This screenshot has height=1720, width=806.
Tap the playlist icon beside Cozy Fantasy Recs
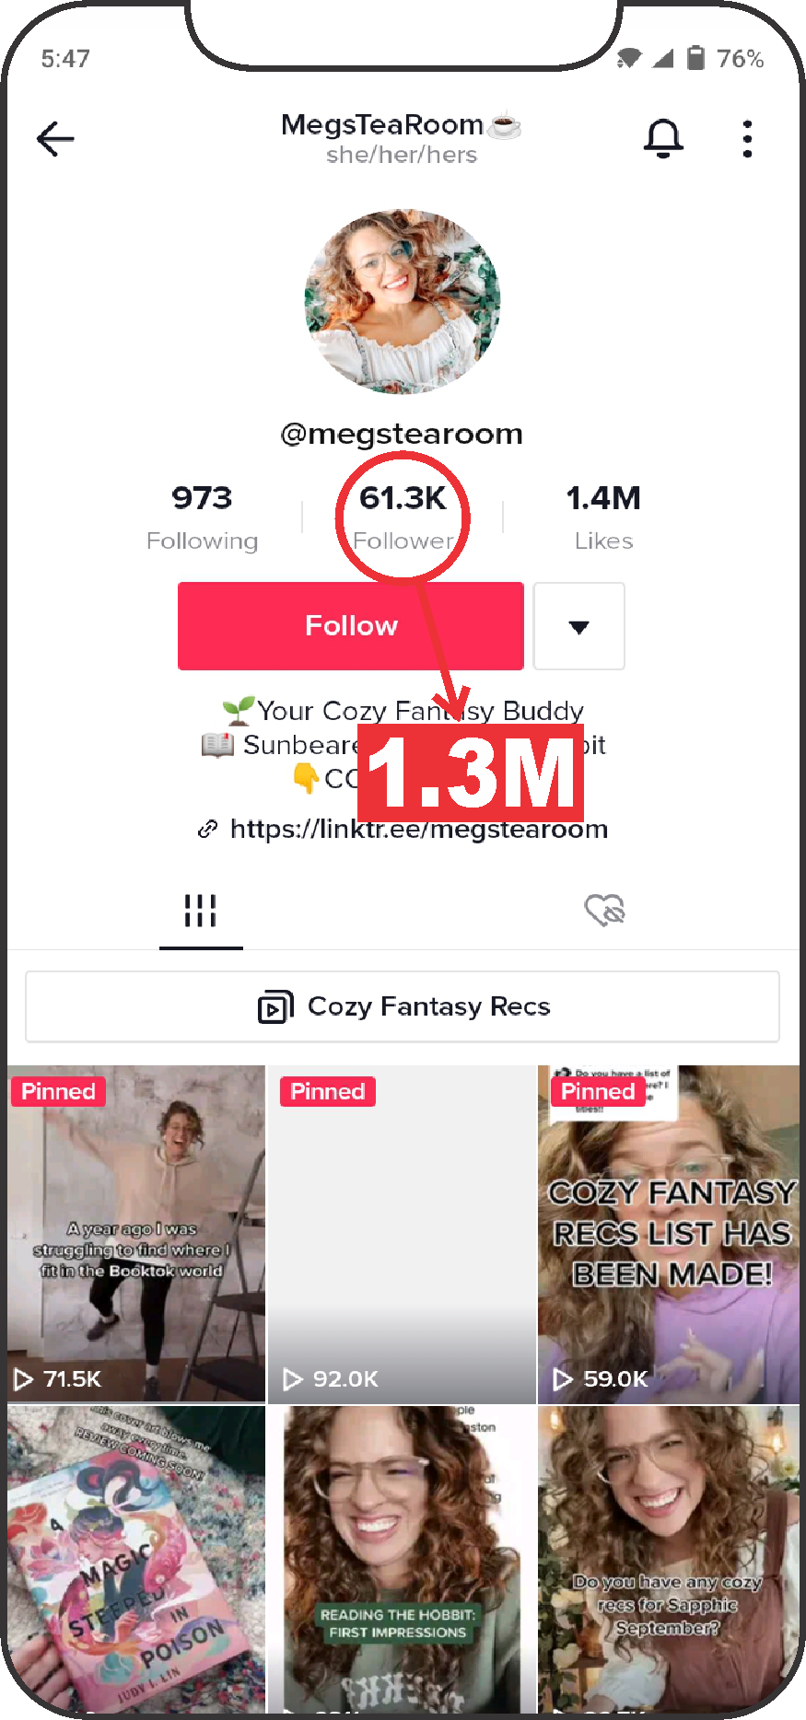point(275,1006)
